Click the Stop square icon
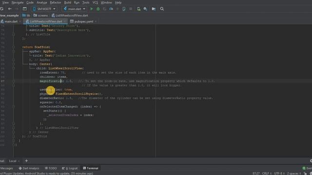Viewport: 312px width, 175px height. pos(131,9)
